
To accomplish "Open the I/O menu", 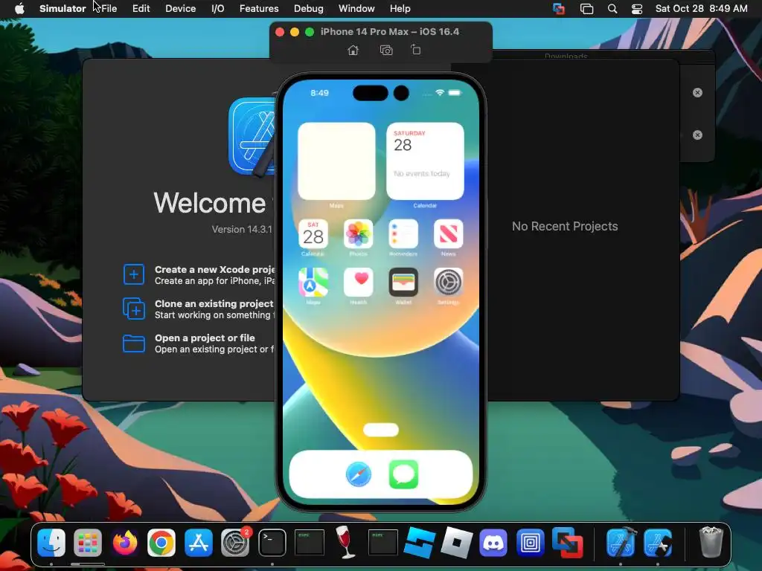I will [x=218, y=9].
